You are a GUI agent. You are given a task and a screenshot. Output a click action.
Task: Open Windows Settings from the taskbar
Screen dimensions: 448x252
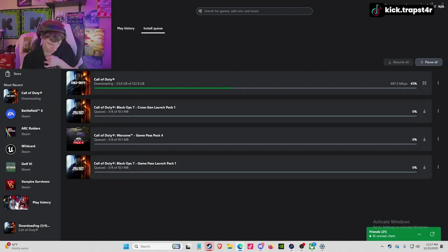tap(322, 246)
